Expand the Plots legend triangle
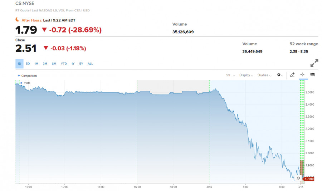Image resolution: width=322 pixels, height=191 pixels. pos(21,83)
